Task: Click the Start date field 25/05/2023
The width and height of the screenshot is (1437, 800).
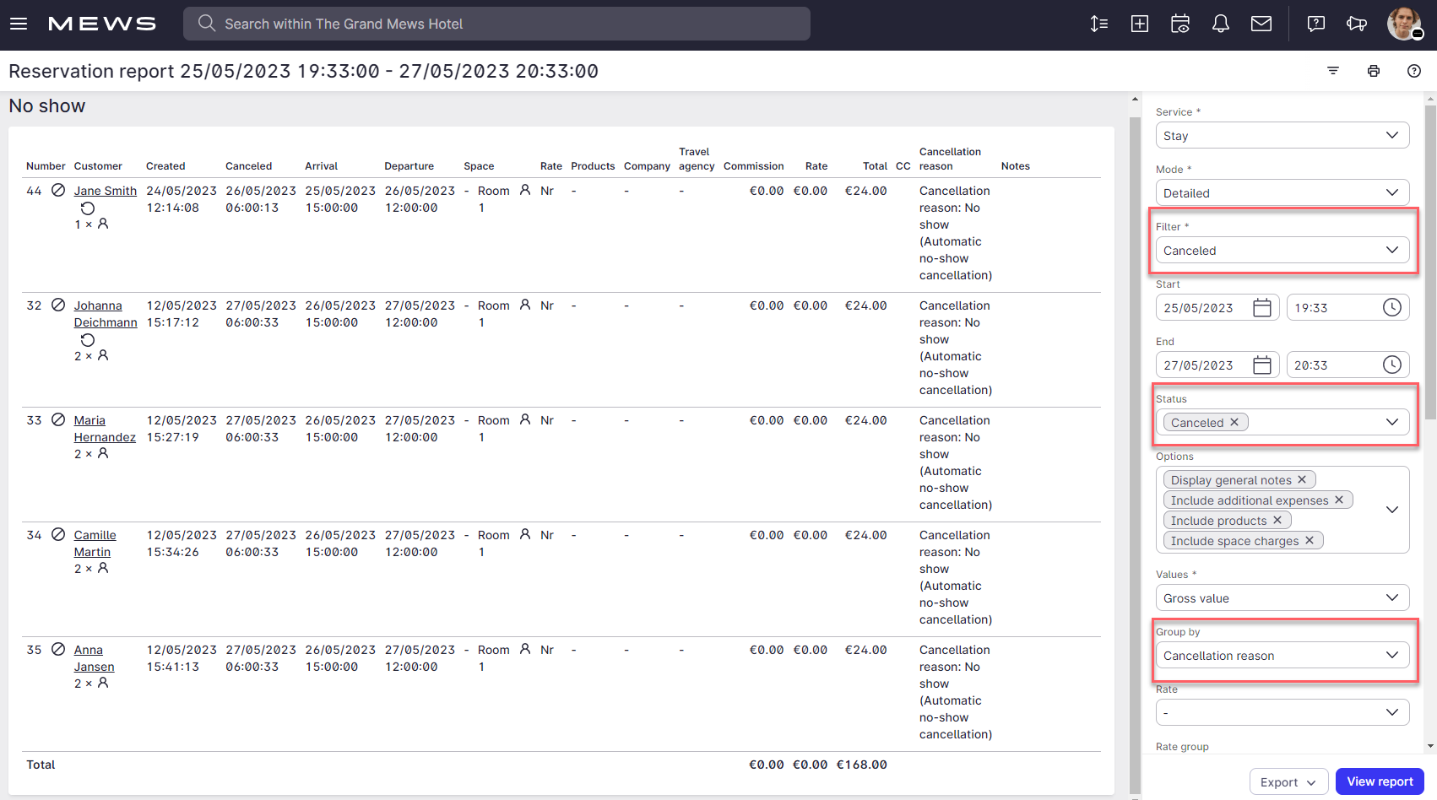Action: click(1217, 307)
